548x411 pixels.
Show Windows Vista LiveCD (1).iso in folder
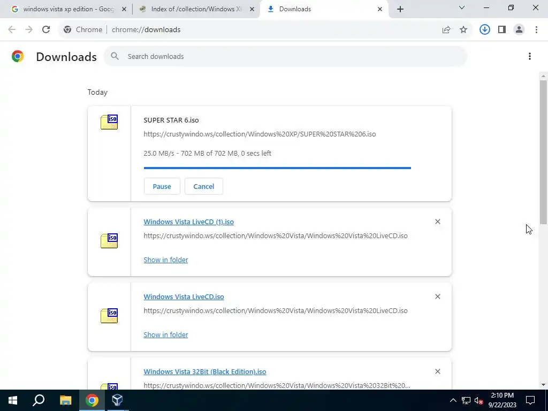[x=166, y=260]
